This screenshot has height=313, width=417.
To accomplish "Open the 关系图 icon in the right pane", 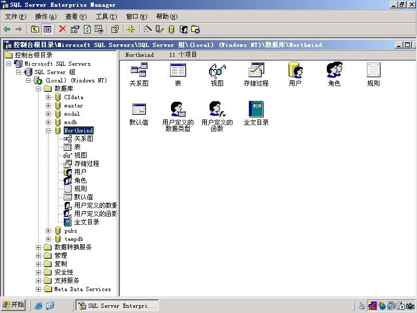I will [139, 69].
